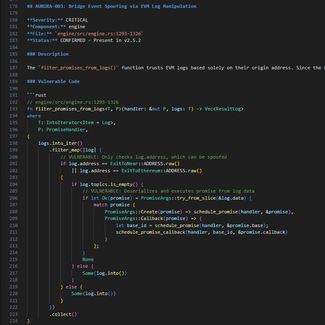Click 'IntoIterator<Item = Log>' on line 195

pos(79,122)
